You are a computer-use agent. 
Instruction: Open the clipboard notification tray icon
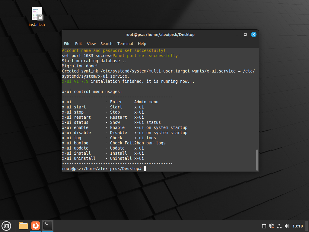click(264, 226)
